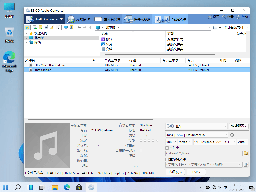Click the music folder toolbar icon

71,27
